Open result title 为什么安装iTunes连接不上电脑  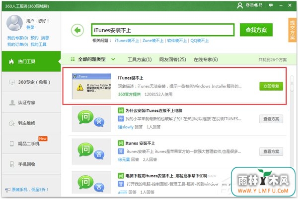[154, 110]
